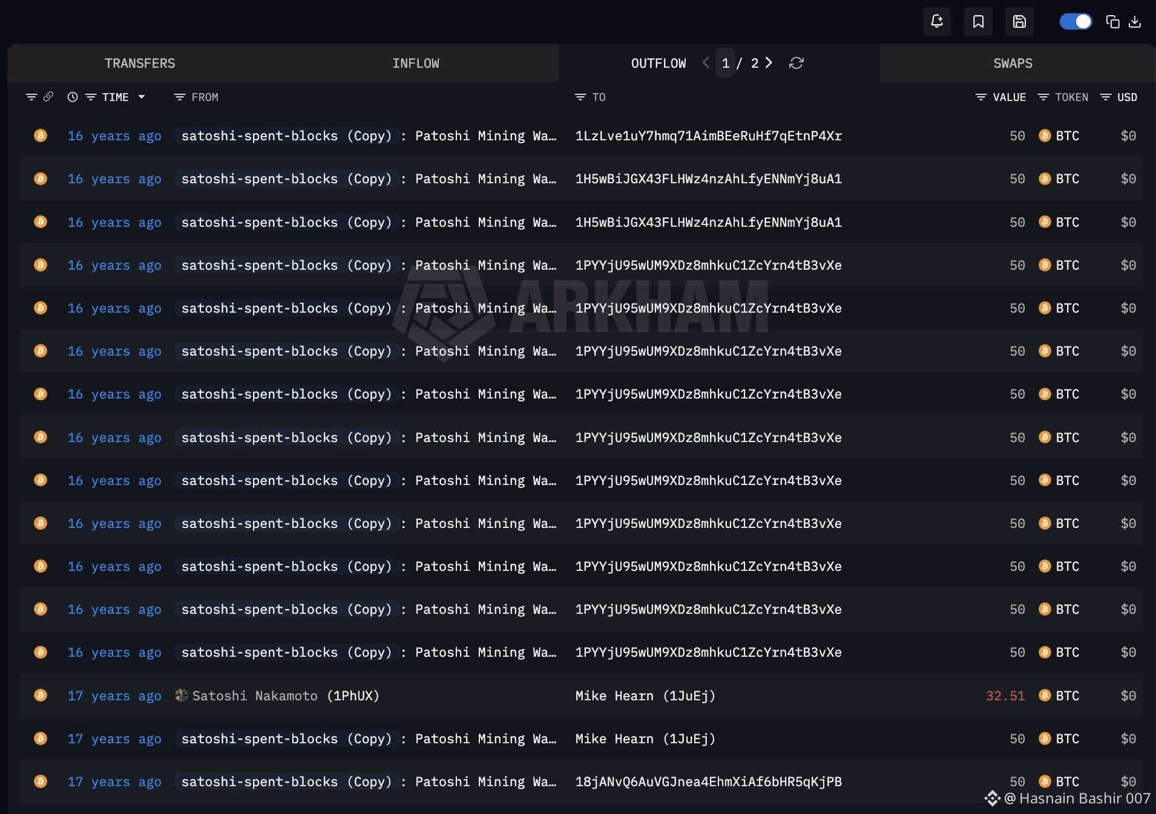
Task: Click the page number 1 field
Action: coord(726,63)
